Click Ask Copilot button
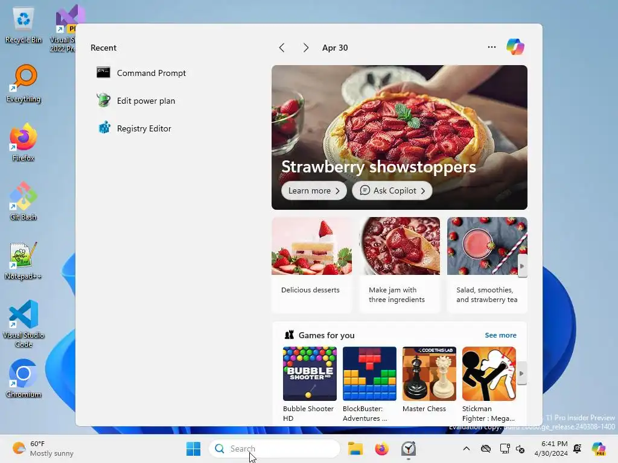This screenshot has height=463, width=618. pos(392,191)
